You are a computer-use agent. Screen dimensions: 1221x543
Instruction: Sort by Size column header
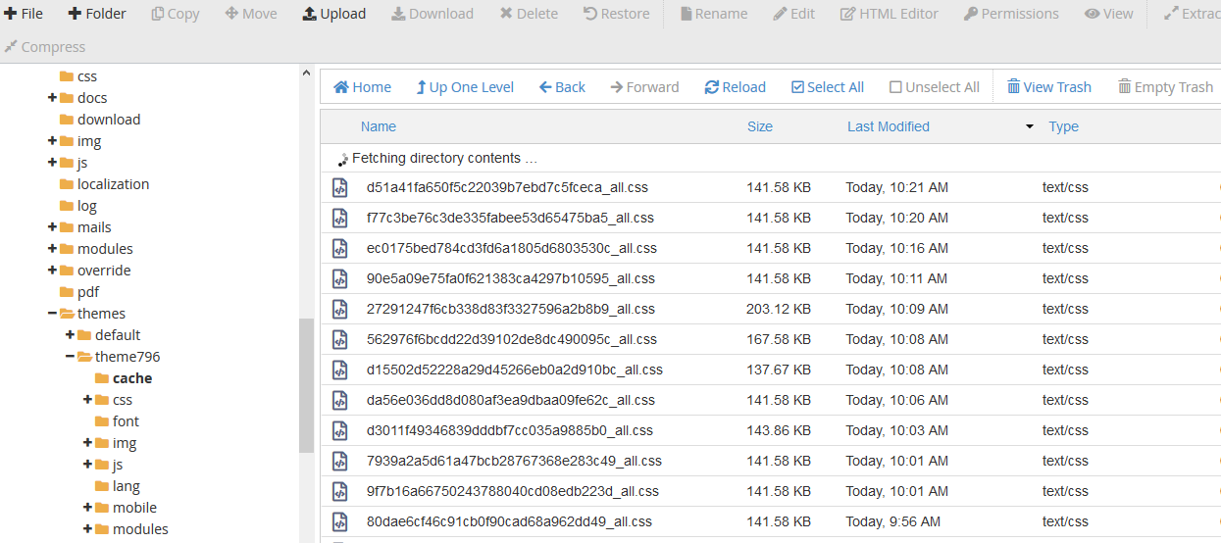(760, 126)
